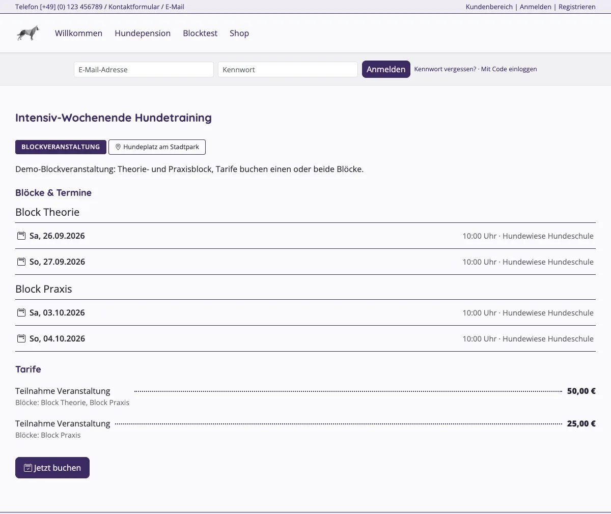This screenshot has width=611, height=514.
Task: Open the Shop menu item
Action: click(239, 33)
